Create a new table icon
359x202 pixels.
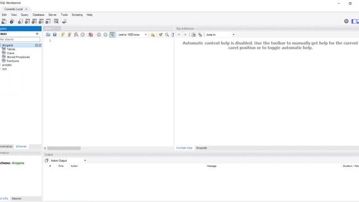pos(27,21)
